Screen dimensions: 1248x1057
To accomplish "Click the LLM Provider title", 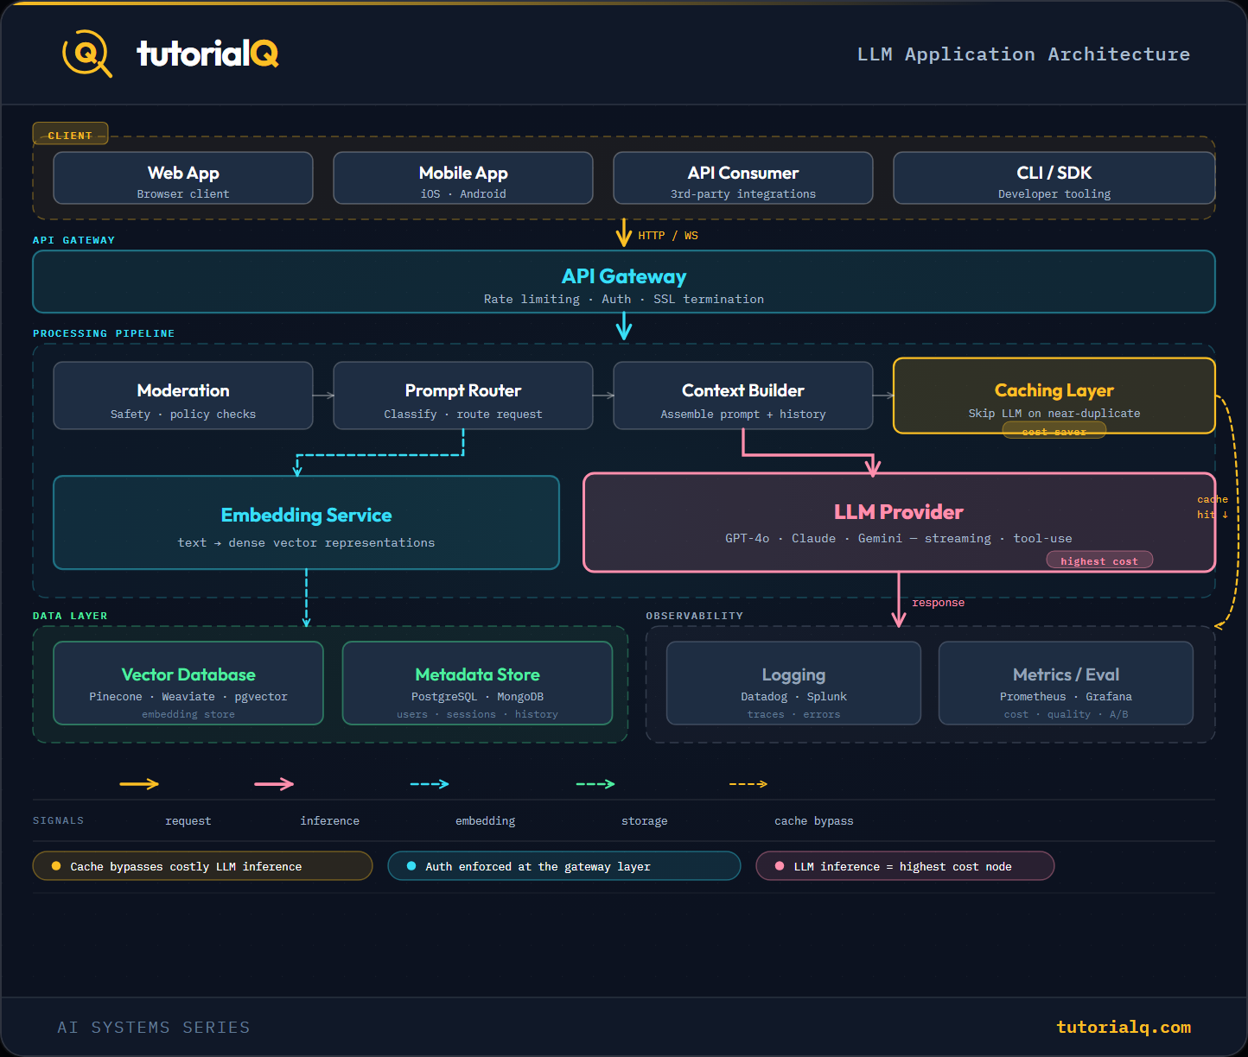I will coord(899,512).
